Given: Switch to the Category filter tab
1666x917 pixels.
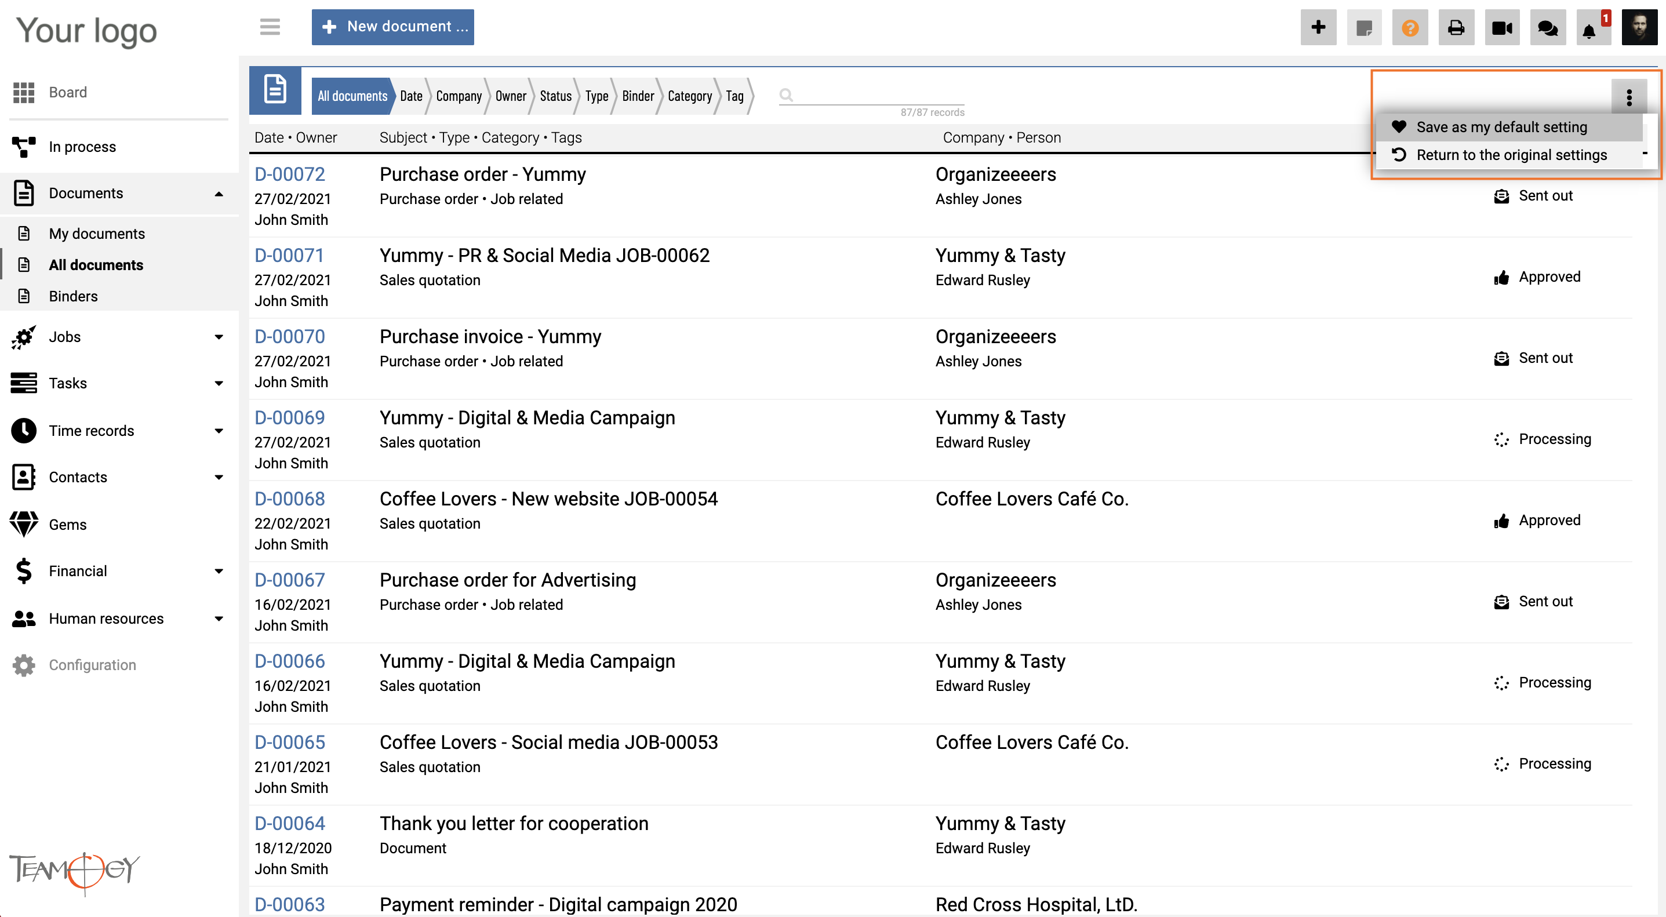Looking at the screenshot, I should pos(689,96).
